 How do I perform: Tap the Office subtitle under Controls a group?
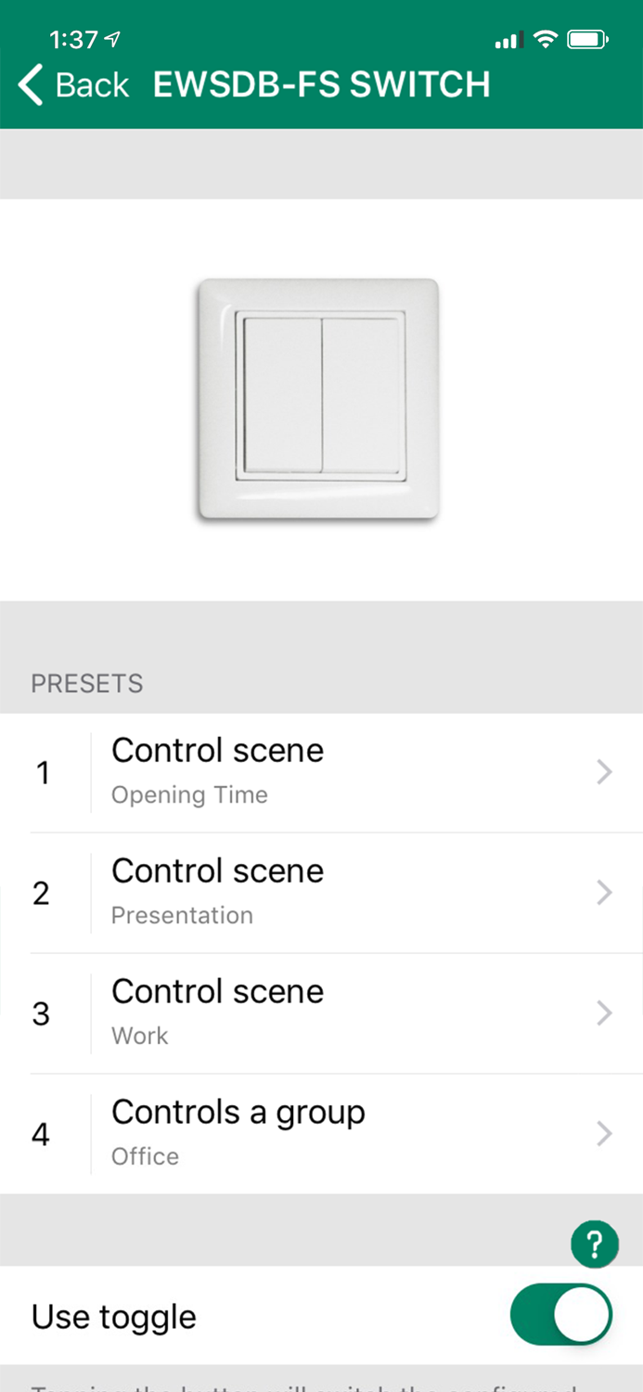(145, 1155)
